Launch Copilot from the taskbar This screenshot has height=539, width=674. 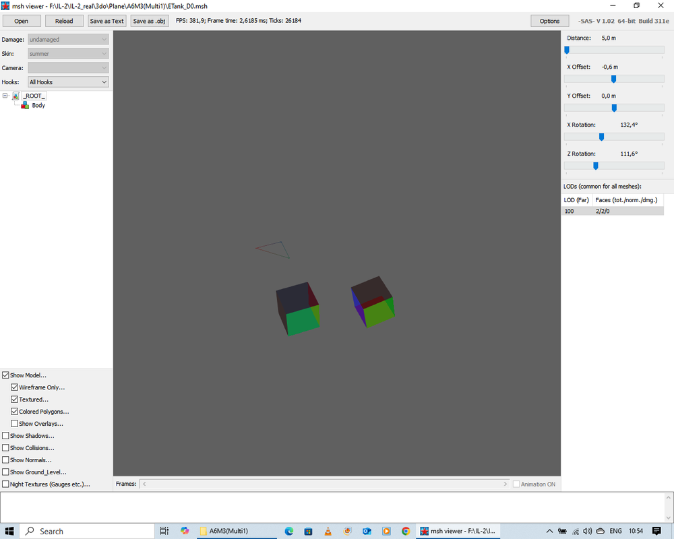185,532
